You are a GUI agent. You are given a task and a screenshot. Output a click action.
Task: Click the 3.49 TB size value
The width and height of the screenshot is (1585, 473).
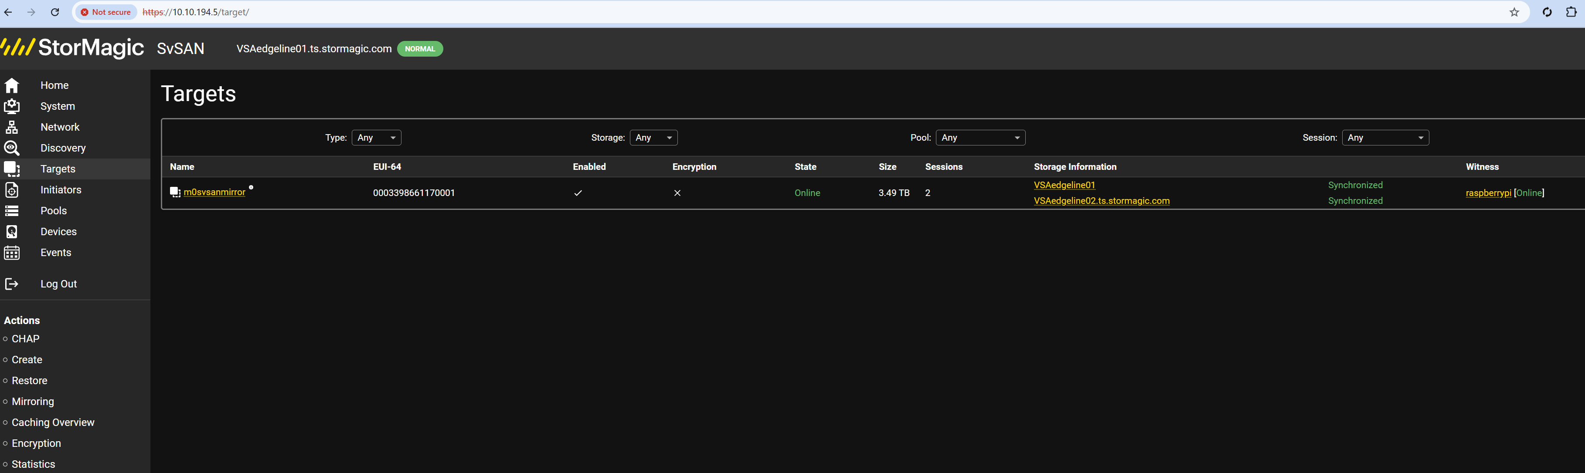[894, 193]
